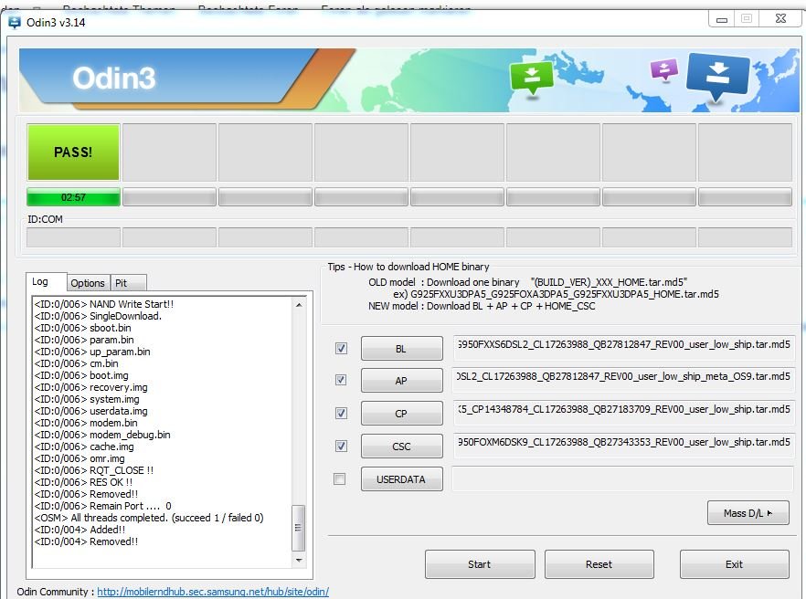This screenshot has width=806, height=599.
Task: Click the log scrollbar thumb
Action: 299,528
